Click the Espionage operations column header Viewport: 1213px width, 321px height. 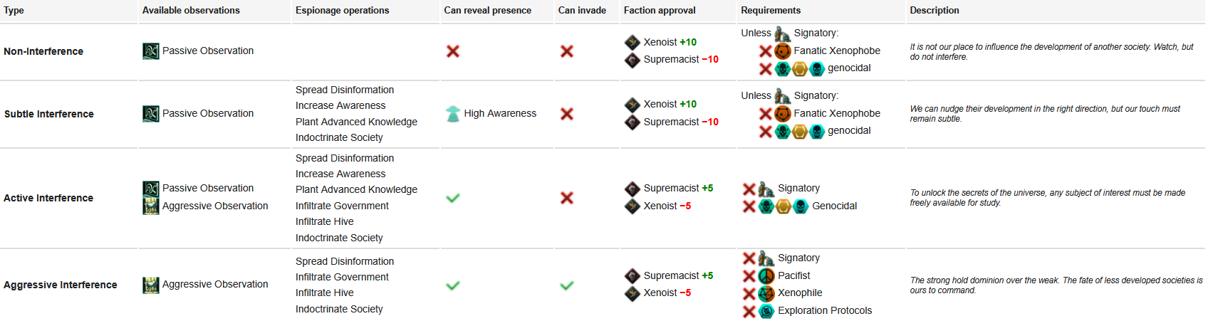coord(343,11)
